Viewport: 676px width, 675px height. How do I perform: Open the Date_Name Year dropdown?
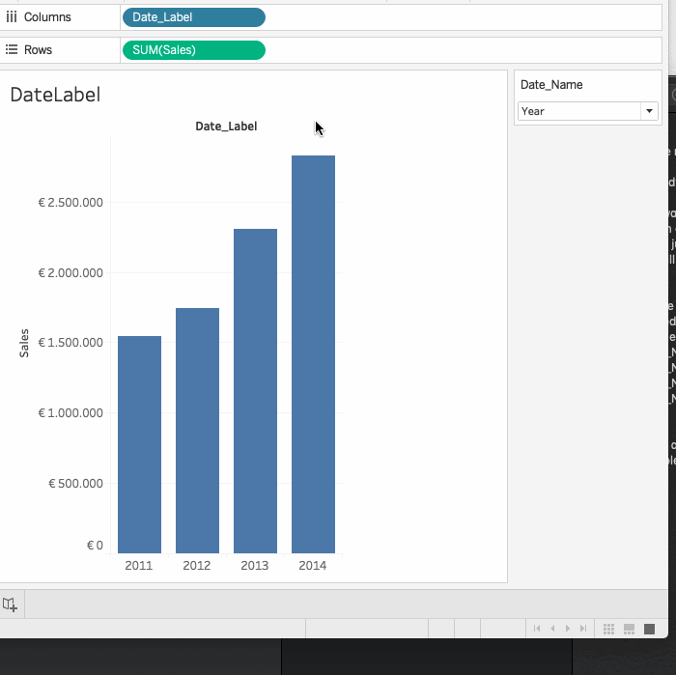coord(649,111)
